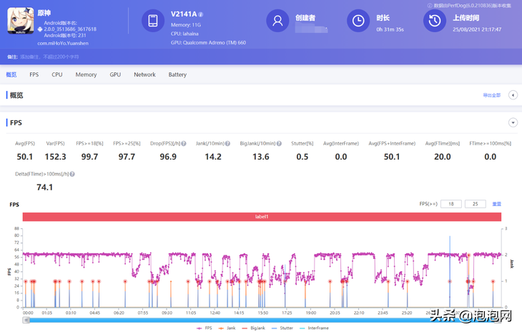
Task: Switch to the 概览 tab
Action: [x=11, y=74]
